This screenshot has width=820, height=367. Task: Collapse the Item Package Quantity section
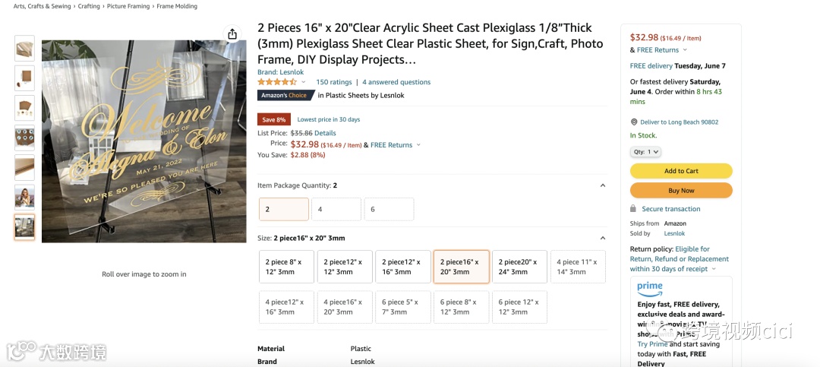pos(603,185)
